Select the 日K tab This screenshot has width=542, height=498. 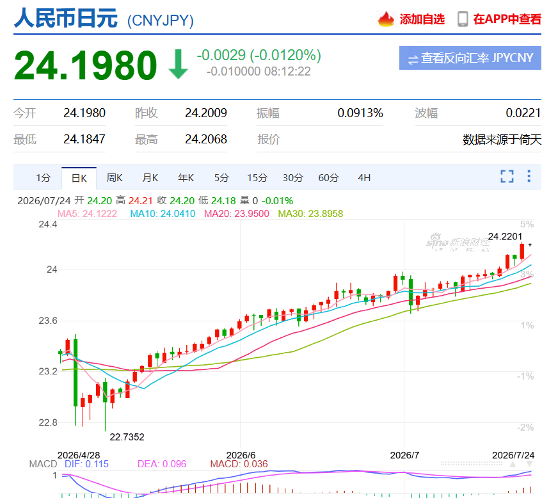(x=79, y=178)
